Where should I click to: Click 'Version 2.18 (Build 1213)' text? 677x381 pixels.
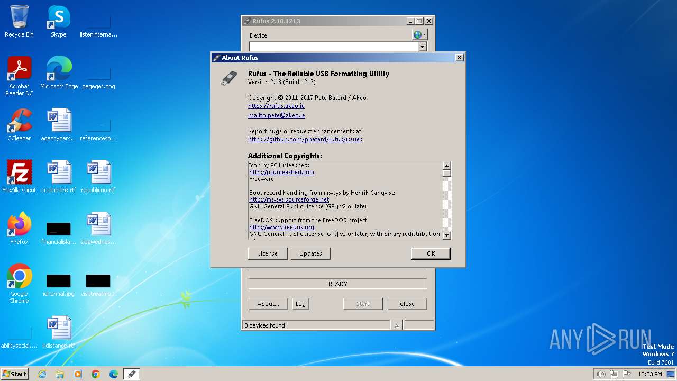[x=282, y=82]
